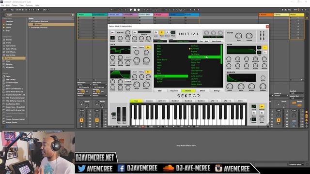Click the Sektor Master Drive knob

[239, 36]
